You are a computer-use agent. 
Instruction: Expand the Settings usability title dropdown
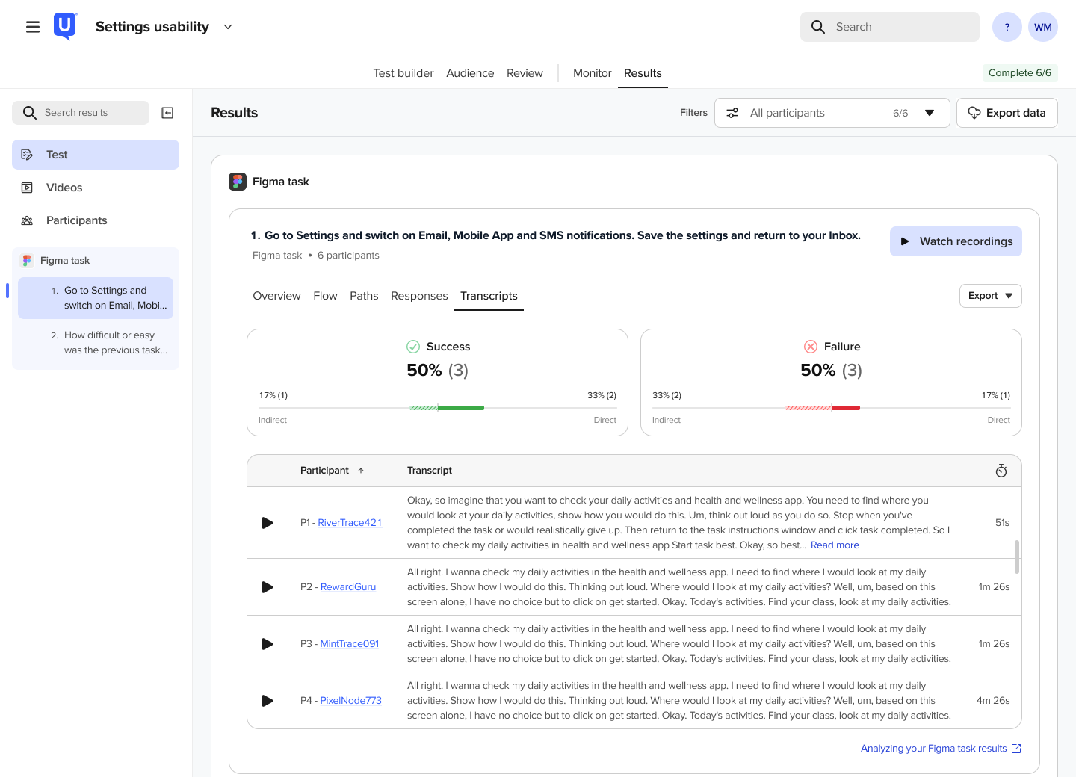228,27
